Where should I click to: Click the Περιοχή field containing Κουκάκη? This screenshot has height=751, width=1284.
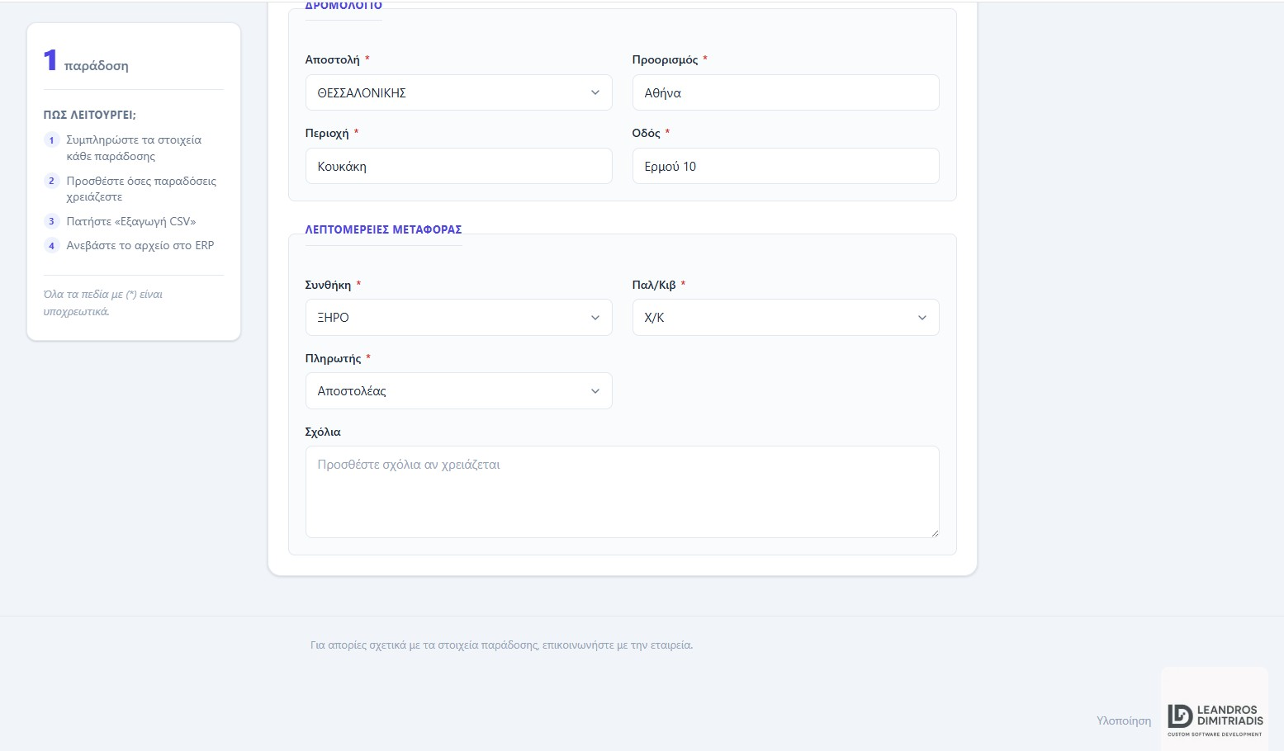click(x=458, y=166)
